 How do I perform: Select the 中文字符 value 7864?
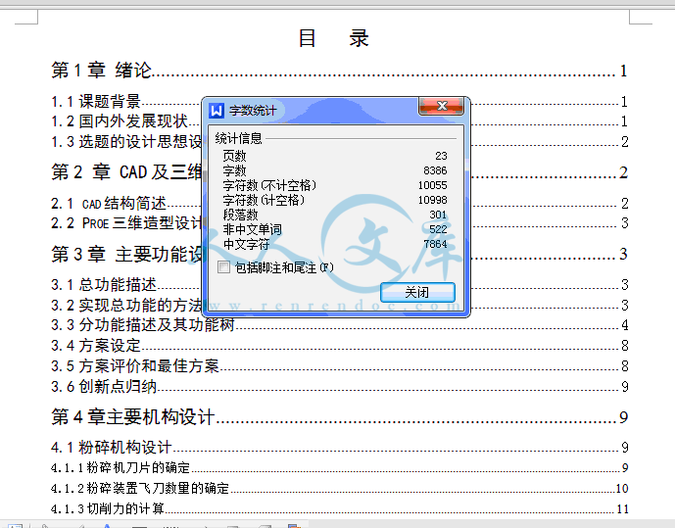(435, 244)
